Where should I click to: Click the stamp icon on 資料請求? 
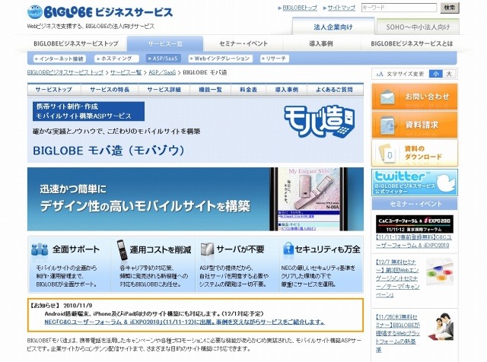coord(387,125)
